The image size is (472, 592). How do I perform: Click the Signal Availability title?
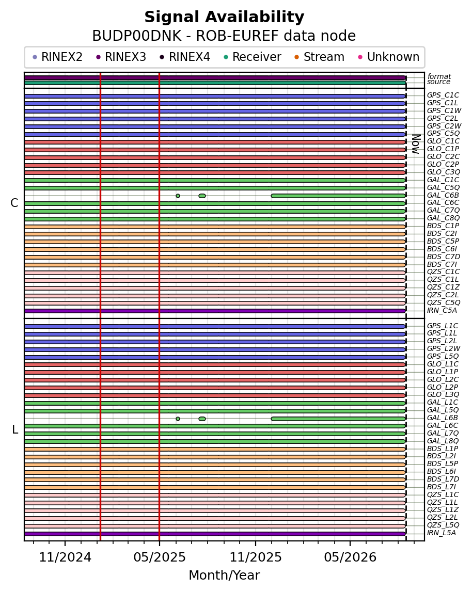[224, 17]
